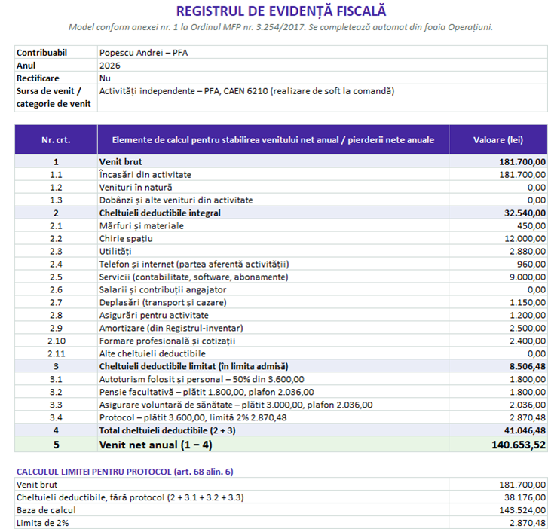
Task: Select the 'Rectificare' label cell
Action: (x=56, y=78)
